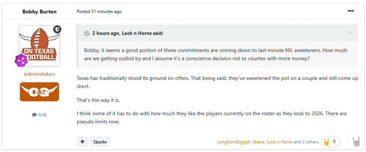
Task: Click the OG longhorn badge image
Action: 39,92
